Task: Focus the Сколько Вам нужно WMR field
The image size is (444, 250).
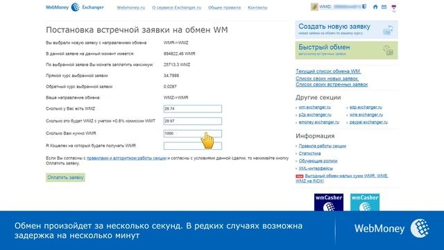Action: (193, 133)
